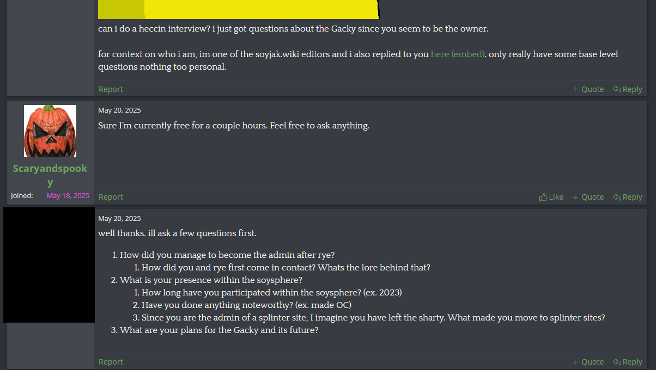Click the plus Quote icon on the first post
The width and height of the screenshot is (656, 370).
coord(575,89)
